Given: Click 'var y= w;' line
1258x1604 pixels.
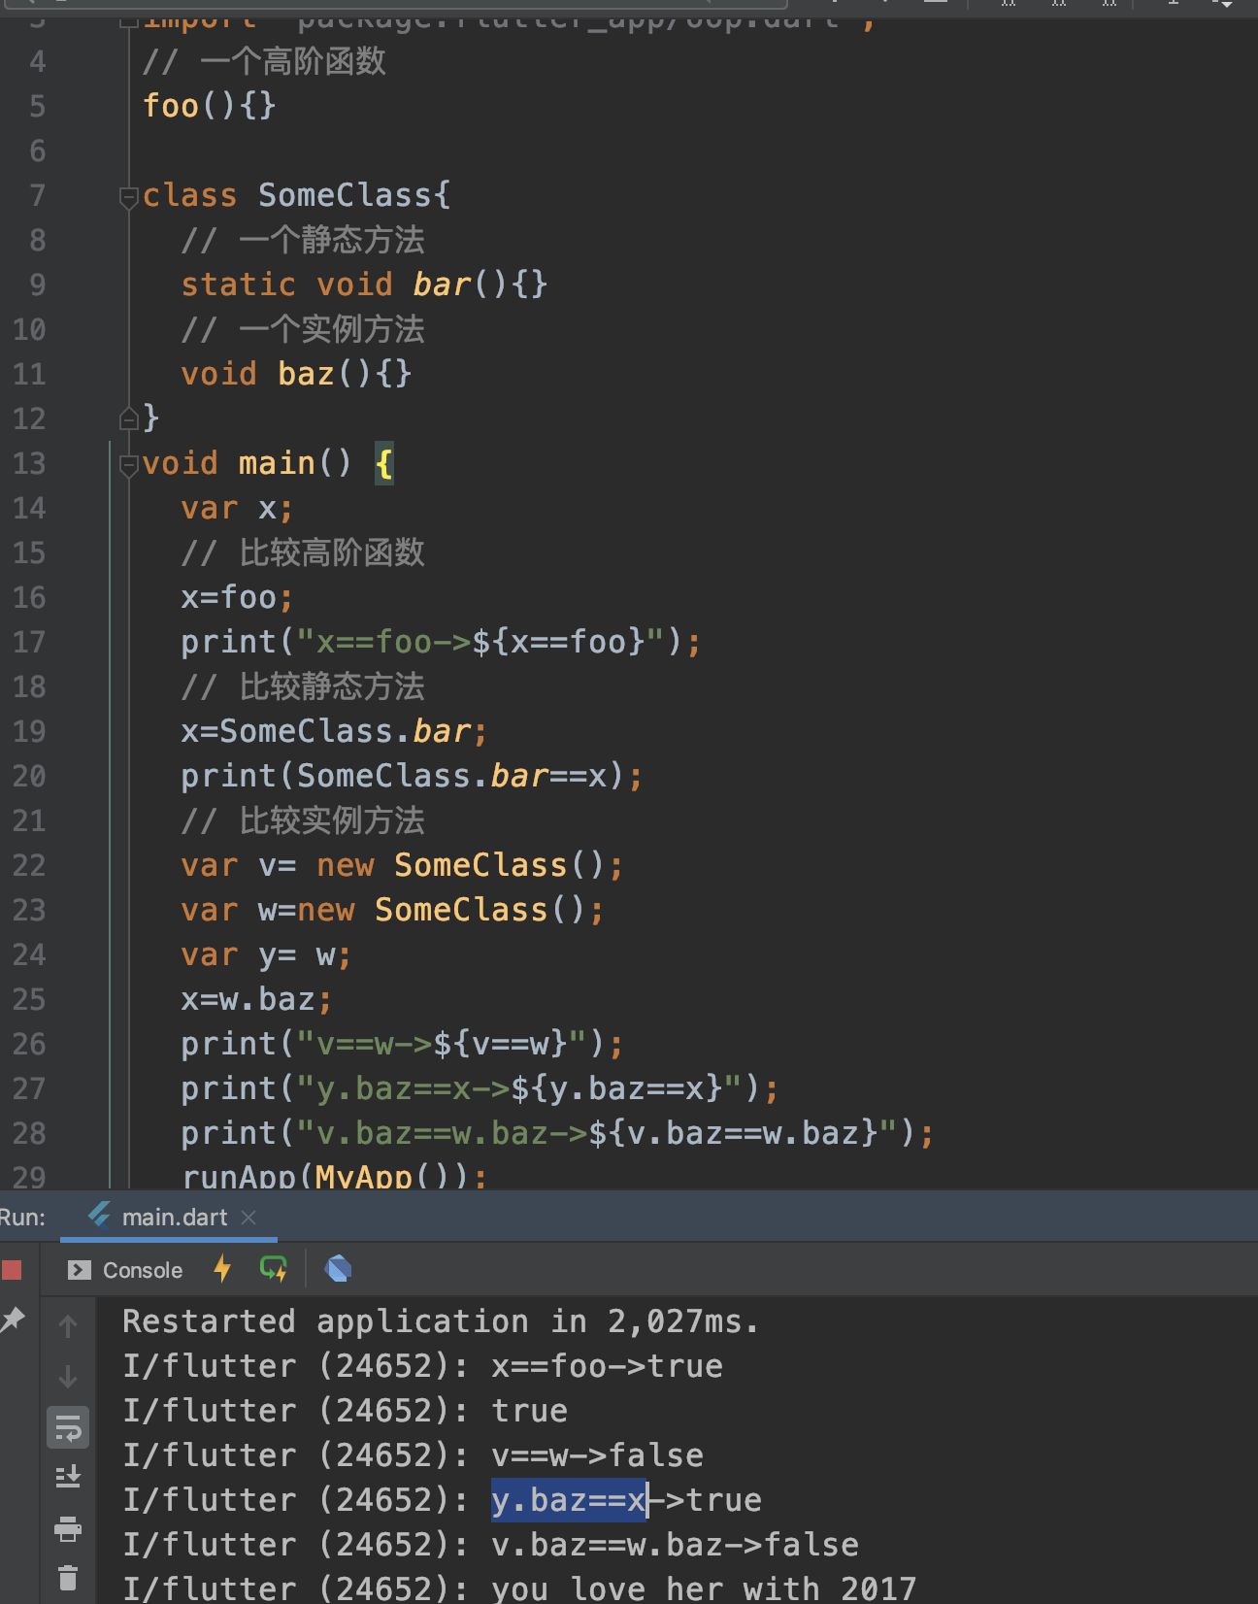Looking at the screenshot, I should coord(266,954).
